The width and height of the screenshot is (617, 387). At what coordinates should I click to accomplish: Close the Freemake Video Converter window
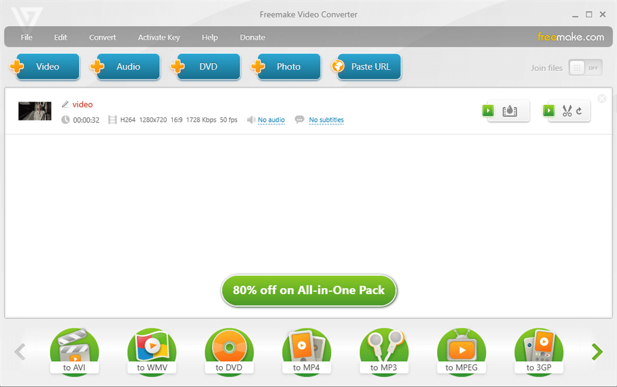pyautogui.click(x=603, y=14)
